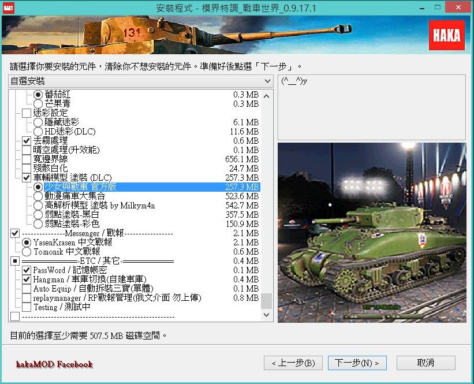Open the hakaMOD Facebook link
474x384 pixels.
[x=54, y=364]
